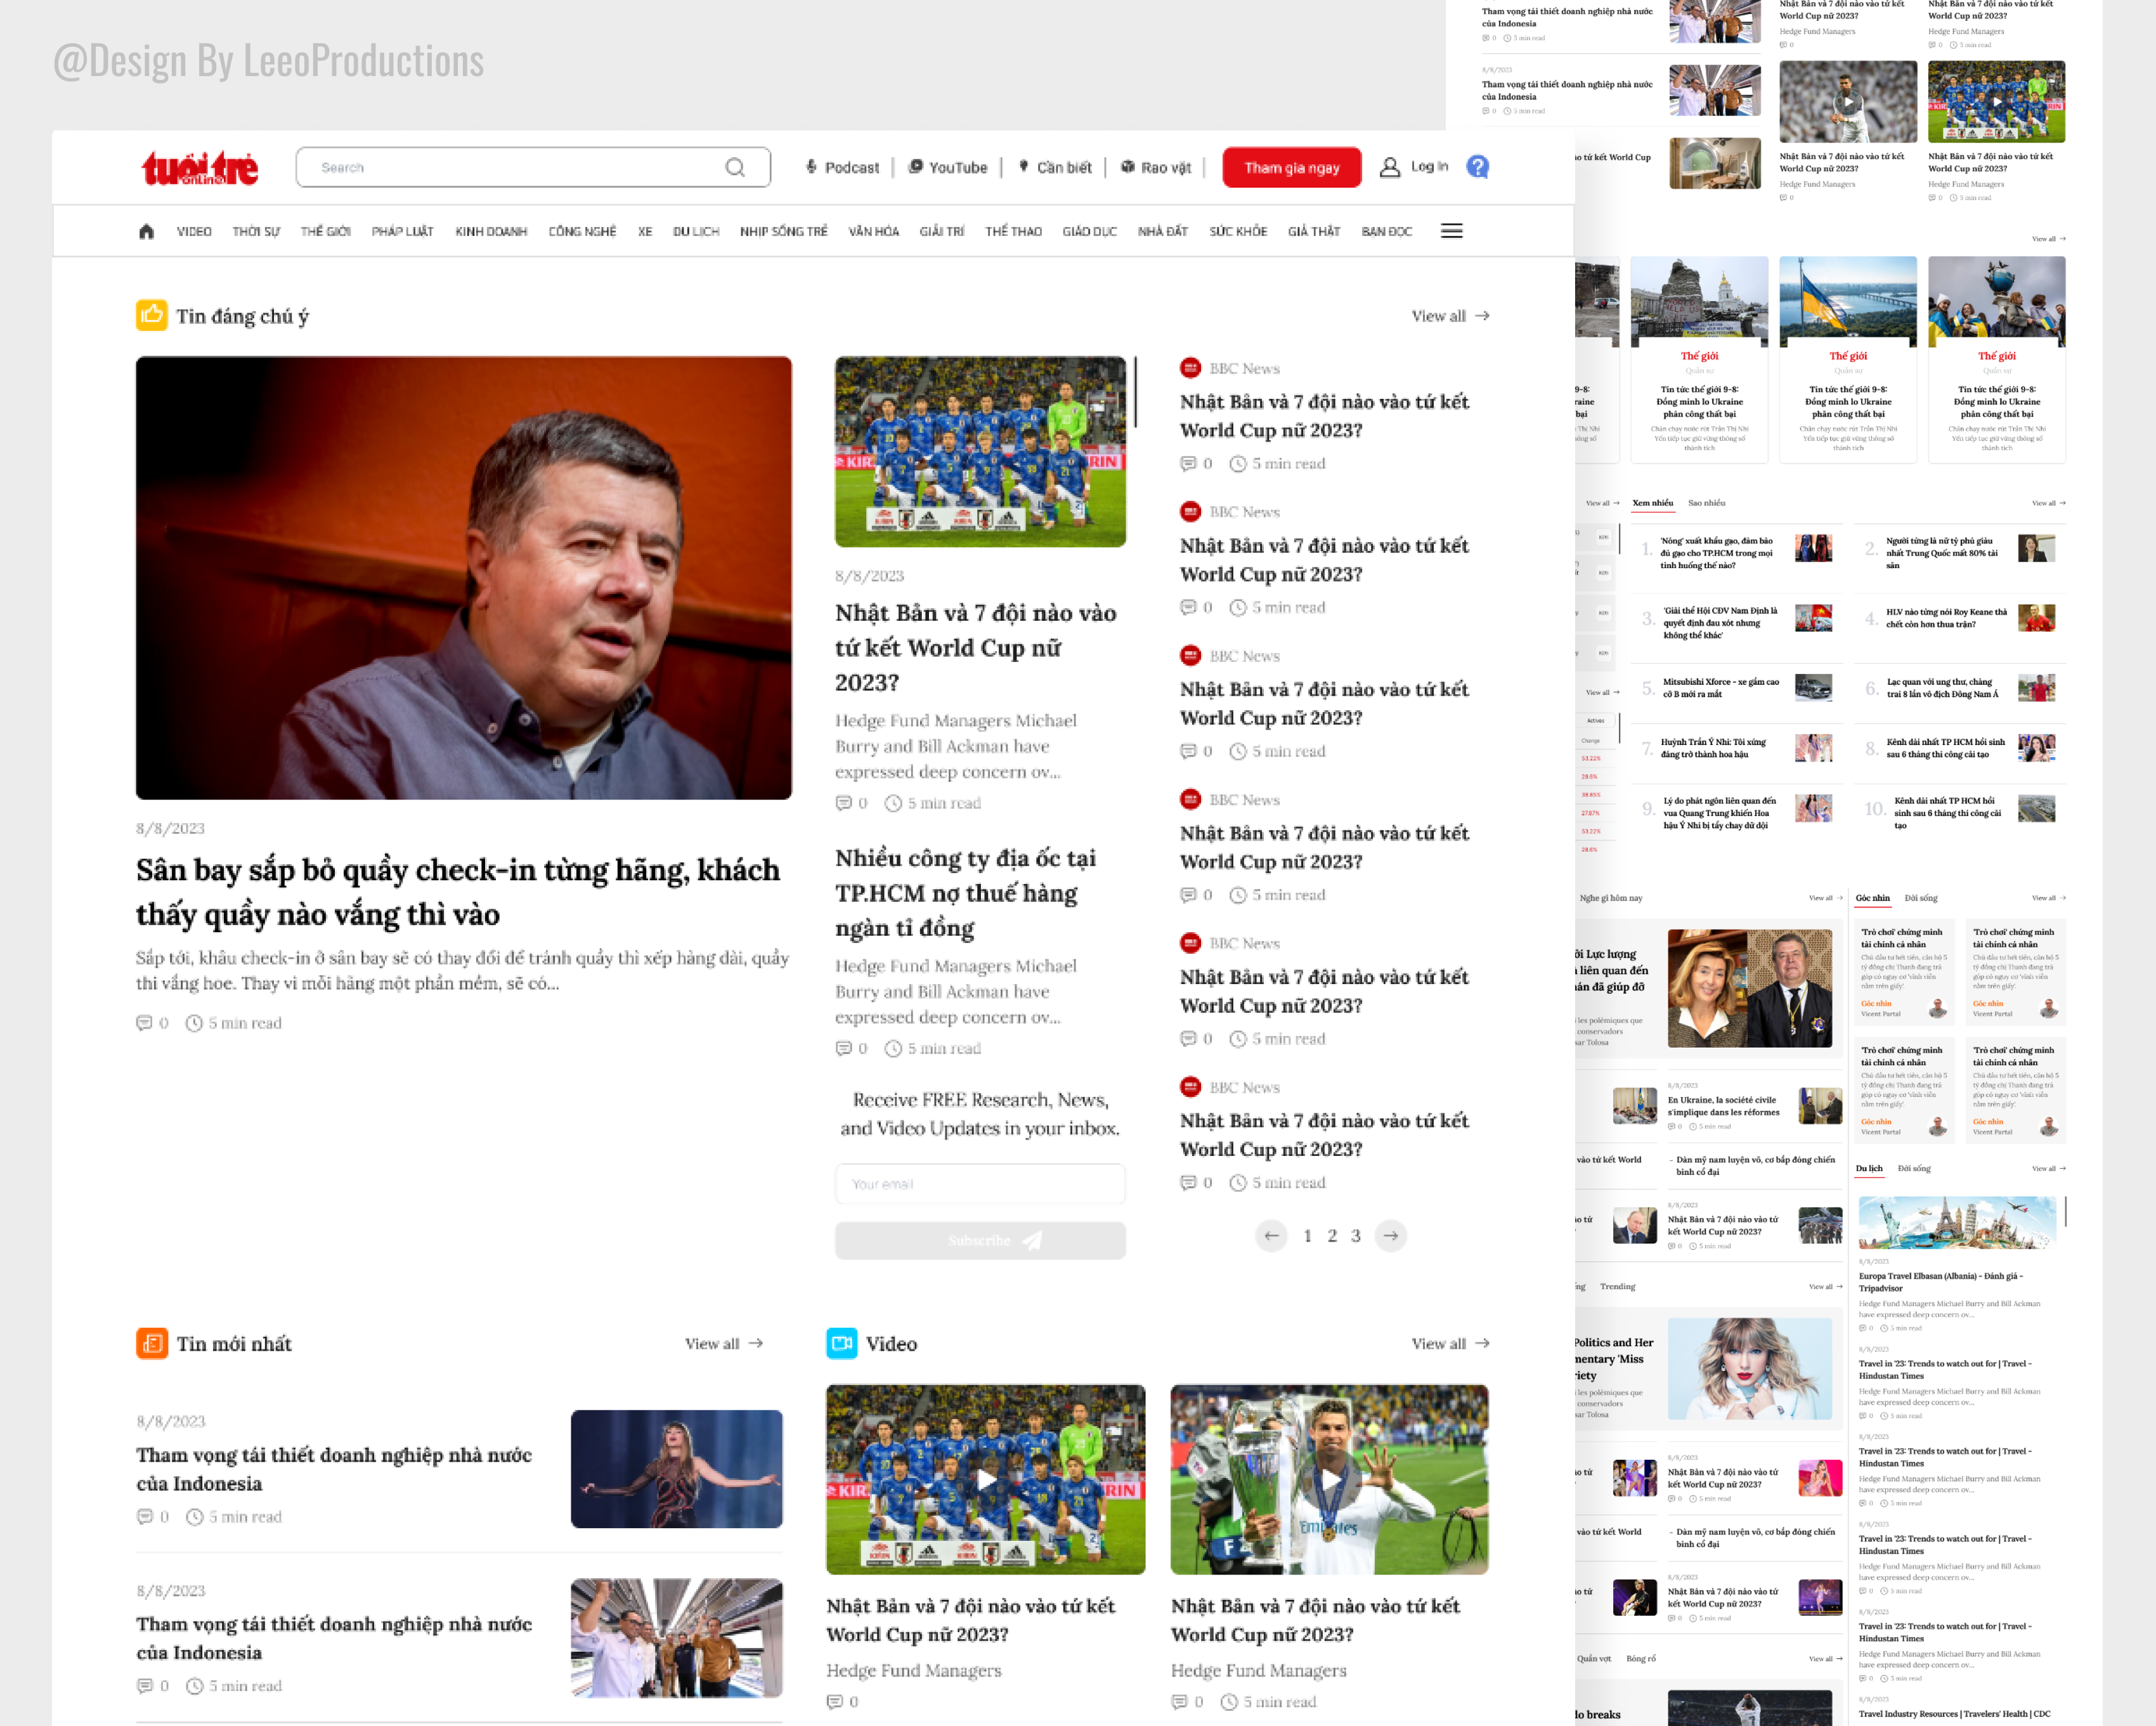
Task: Open article Nhiều công ty địa ốc tại TP.HCM
Action: (966, 893)
